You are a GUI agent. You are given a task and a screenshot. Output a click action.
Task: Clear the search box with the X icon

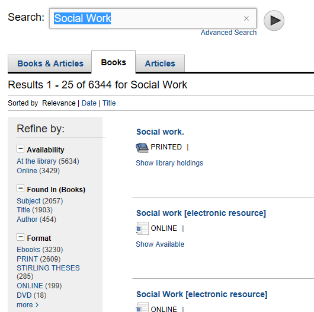point(246,18)
